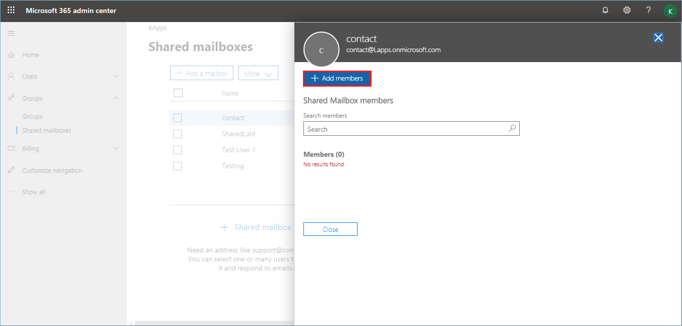Expand the Users chevron
This screenshot has width=682, height=326.
click(x=116, y=76)
